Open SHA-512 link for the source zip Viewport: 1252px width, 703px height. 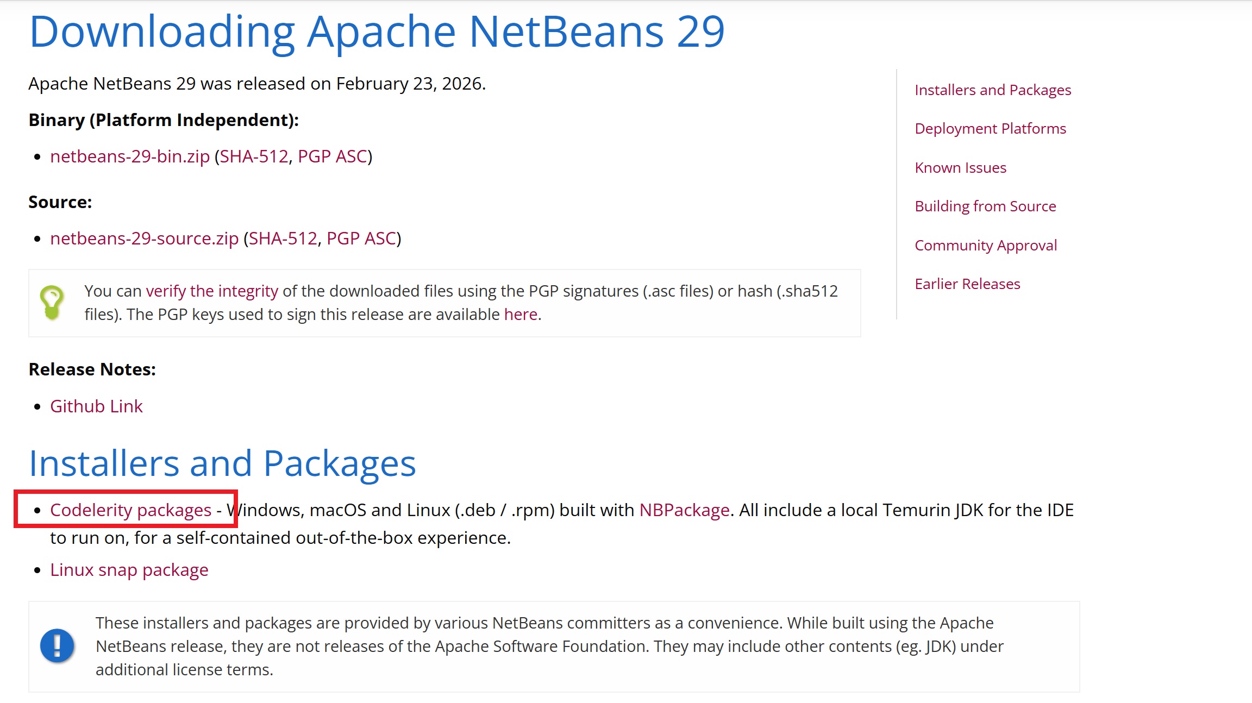pyautogui.click(x=283, y=238)
